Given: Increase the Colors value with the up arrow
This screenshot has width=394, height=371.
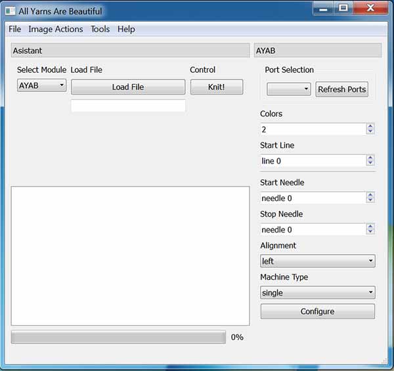Looking at the screenshot, I should [x=370, y=126].
